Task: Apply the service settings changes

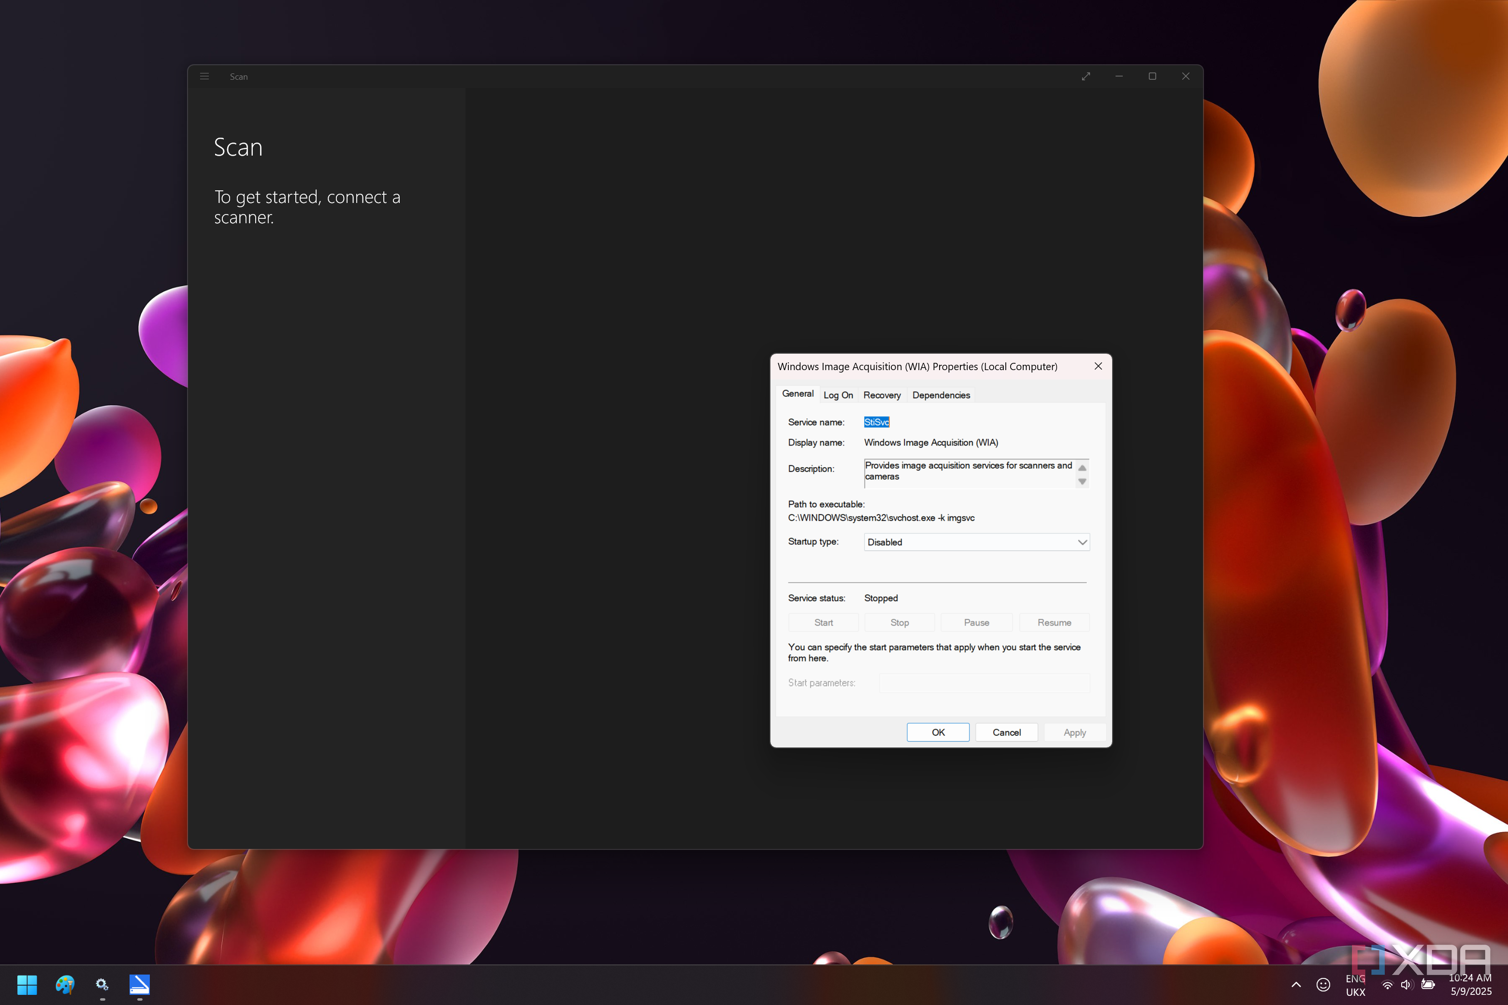Action: (x=1074, y=732)
